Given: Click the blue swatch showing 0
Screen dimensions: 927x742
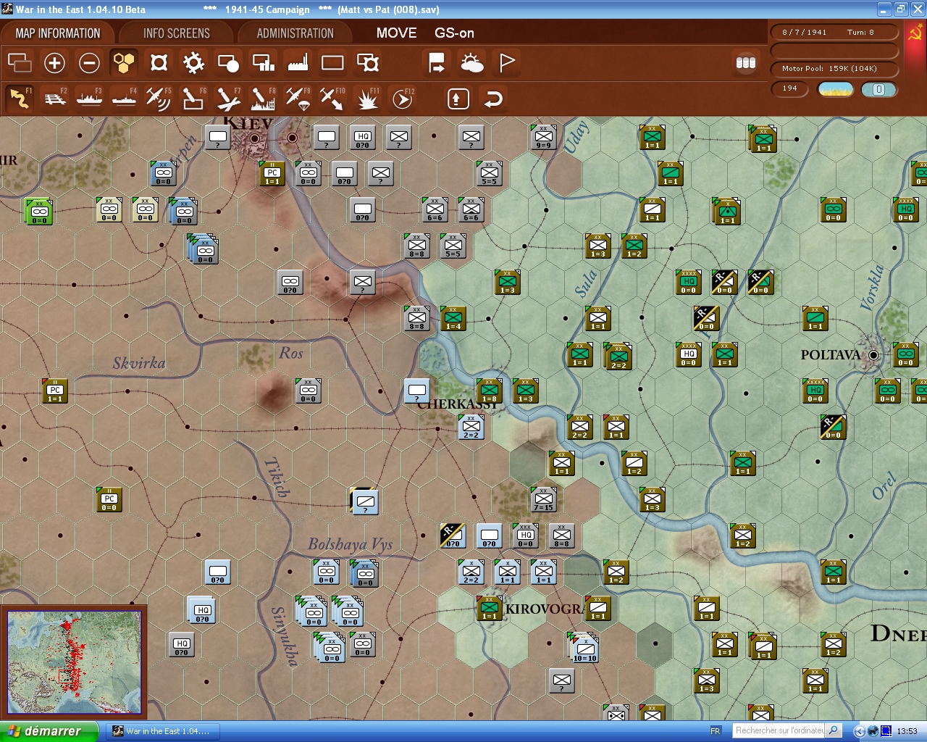Looking at the screenshot, I should point(878,89).
